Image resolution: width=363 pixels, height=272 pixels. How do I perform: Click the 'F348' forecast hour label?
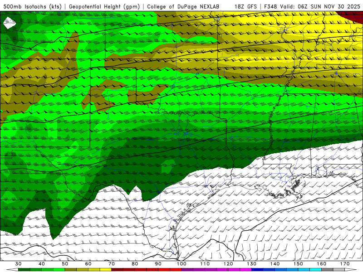270,6
